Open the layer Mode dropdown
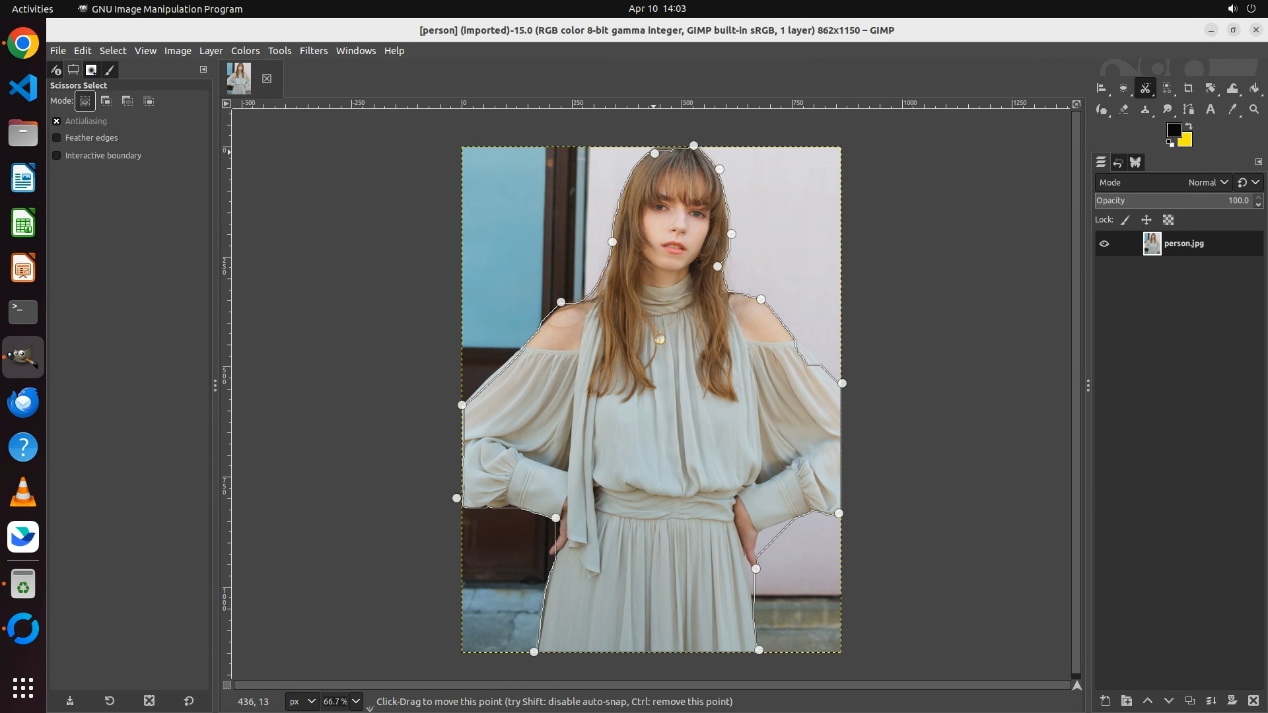 [1208, 182]
